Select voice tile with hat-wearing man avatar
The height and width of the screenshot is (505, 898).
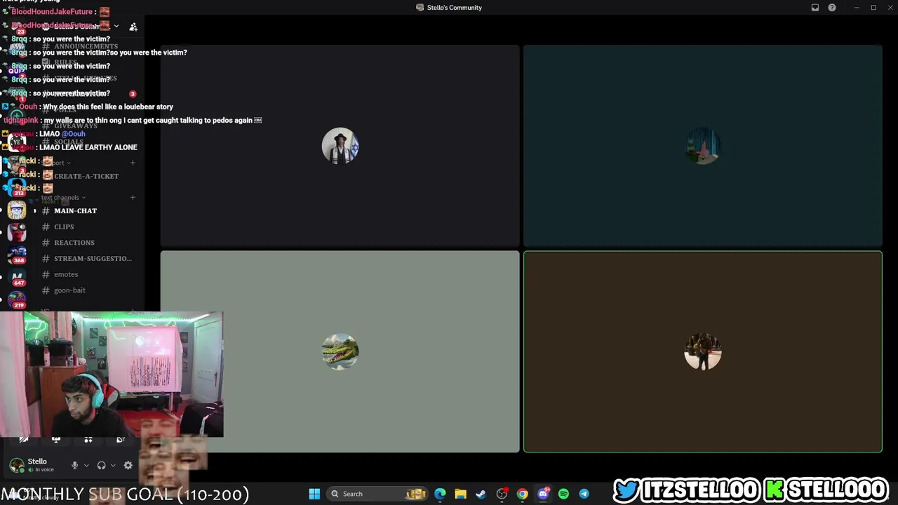[x=340, y=146]
